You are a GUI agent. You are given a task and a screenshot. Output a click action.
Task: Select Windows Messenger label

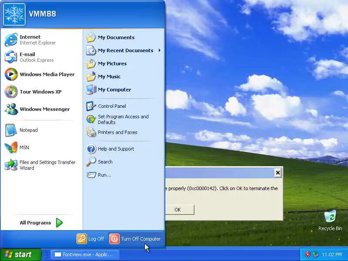pos(45,109)
